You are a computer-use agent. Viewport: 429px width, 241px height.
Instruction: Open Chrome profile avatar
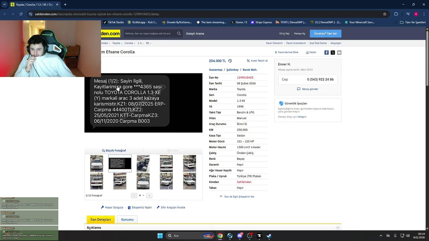[x=416, y=14]
